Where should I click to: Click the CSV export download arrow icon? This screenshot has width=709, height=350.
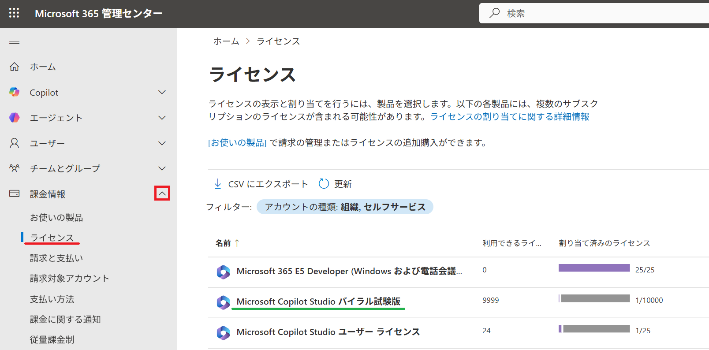tap(217, 184)
